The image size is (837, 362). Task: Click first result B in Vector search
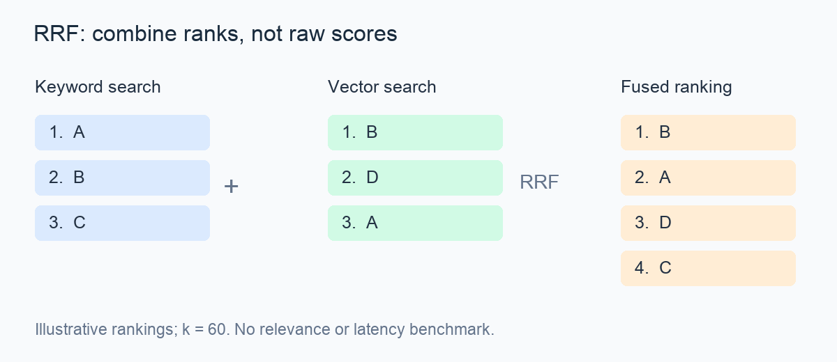click(x=415, y=132)
